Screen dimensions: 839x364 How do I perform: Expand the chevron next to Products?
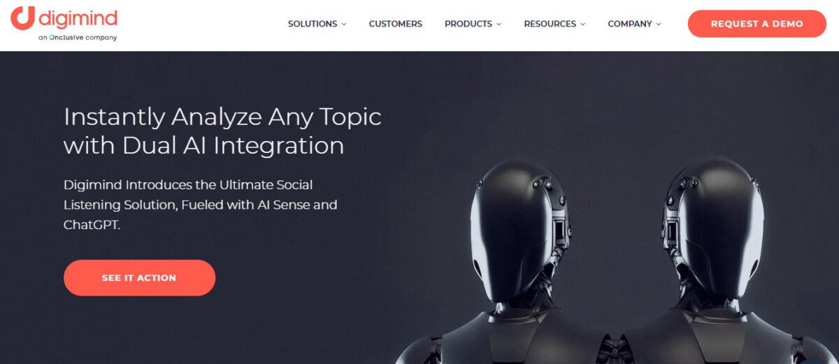(x=499, y=24)
